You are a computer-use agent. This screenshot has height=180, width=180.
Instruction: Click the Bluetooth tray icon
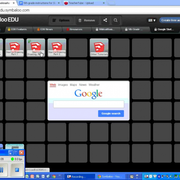(x=159, y=176)
